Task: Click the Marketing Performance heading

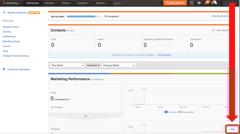Action: tap(70, 79)
